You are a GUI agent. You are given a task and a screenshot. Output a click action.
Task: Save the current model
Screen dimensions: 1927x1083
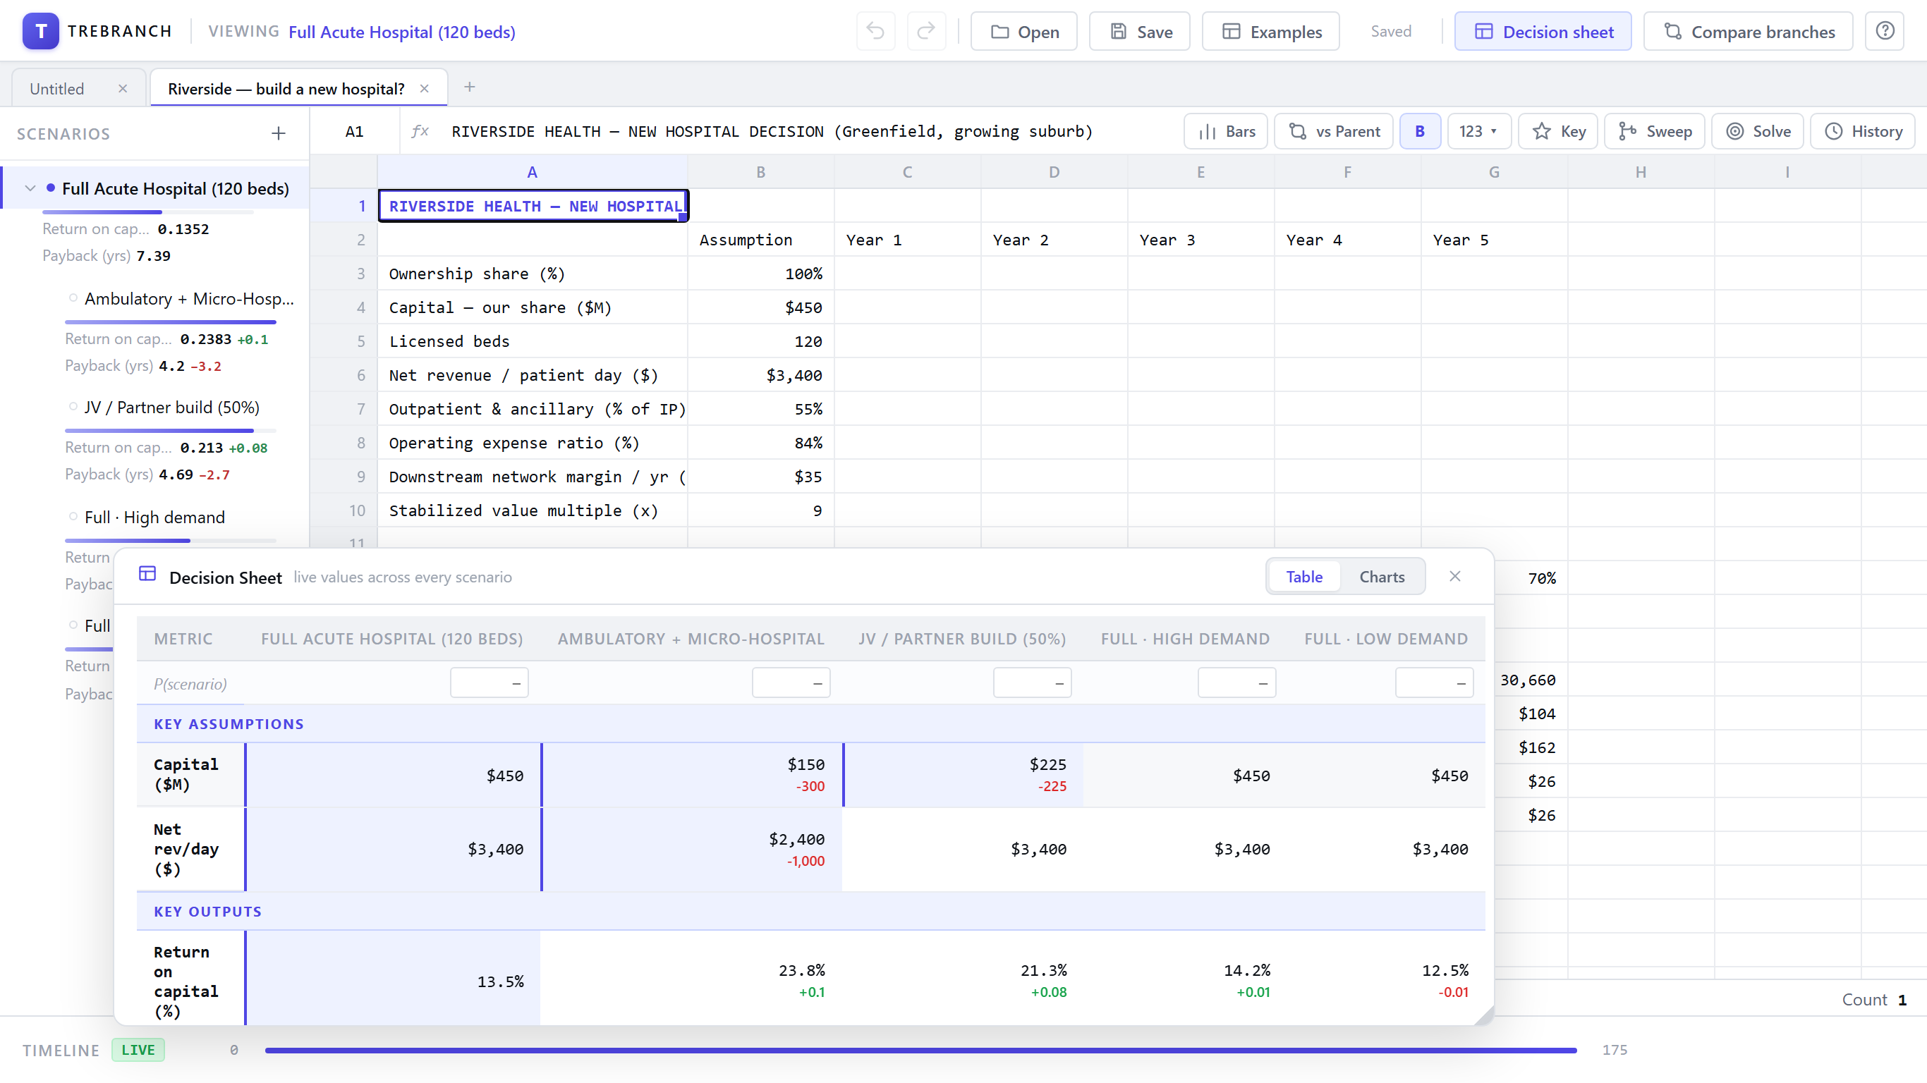[x=1139, y=32]
